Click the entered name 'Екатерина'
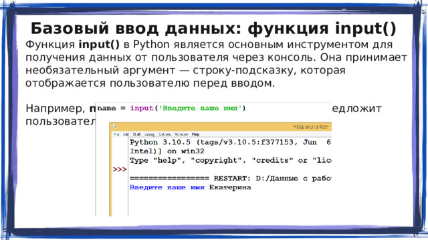The height and width of the screenshot is (240, 428). [230, 187]
